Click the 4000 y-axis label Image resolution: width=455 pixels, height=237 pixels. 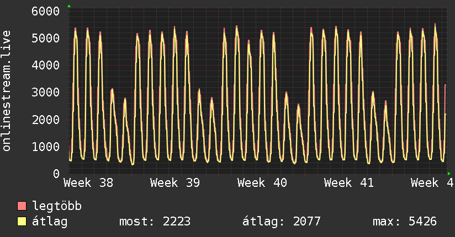click(x=46, y=65)
